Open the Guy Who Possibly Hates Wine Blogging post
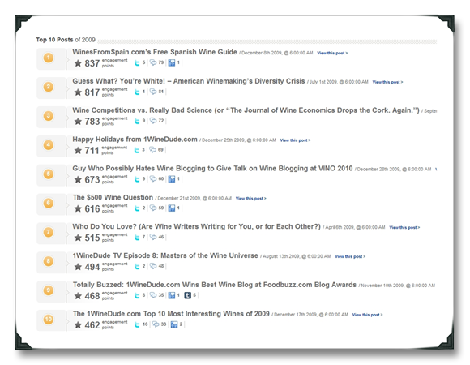The width and height of the screenshot is (470, 365). 212,169
